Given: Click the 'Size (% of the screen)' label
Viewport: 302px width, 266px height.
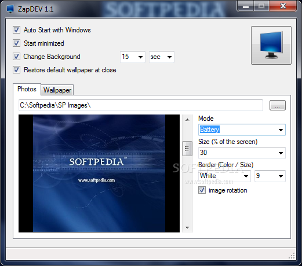Looking at the screenshot, I should point(228,142).
